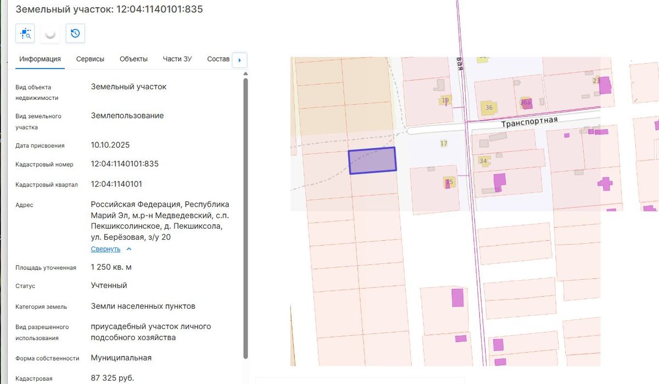Click house number 34 on map
659x384 pixels.
click(x=483, y=161)
